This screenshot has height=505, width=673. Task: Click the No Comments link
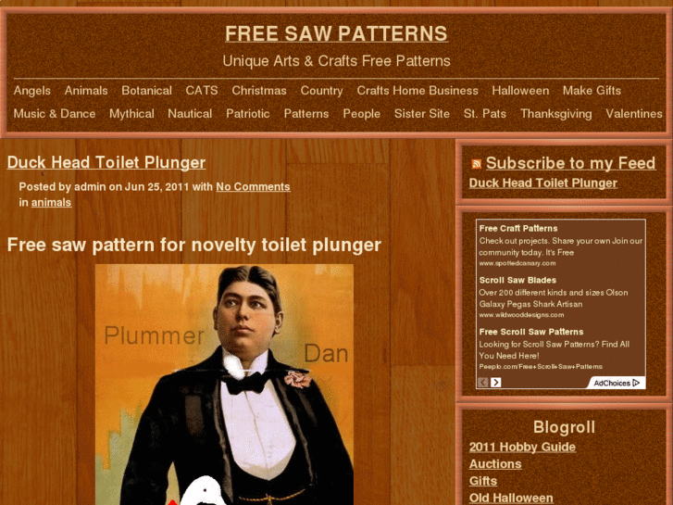[253, 187]
